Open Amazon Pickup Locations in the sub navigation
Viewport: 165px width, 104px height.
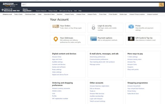[137, 14]
